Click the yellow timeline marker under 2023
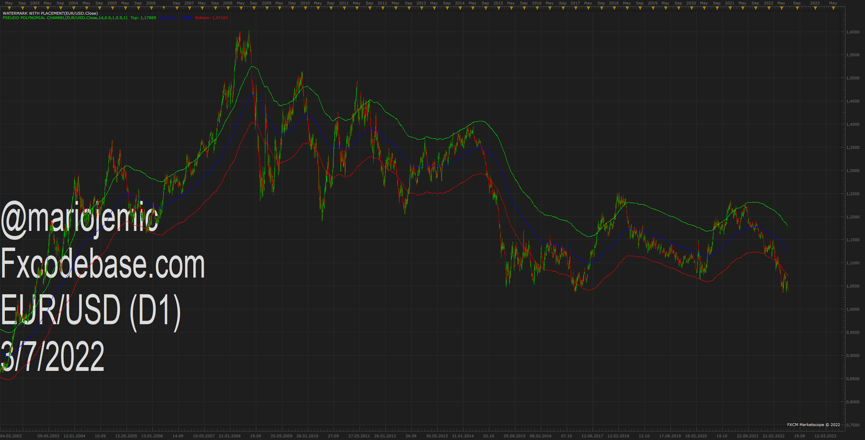Viewport: 865px width, 440px height. [815, 8]
